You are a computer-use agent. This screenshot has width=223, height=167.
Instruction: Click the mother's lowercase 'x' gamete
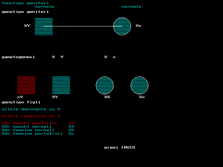click(114, 57)
